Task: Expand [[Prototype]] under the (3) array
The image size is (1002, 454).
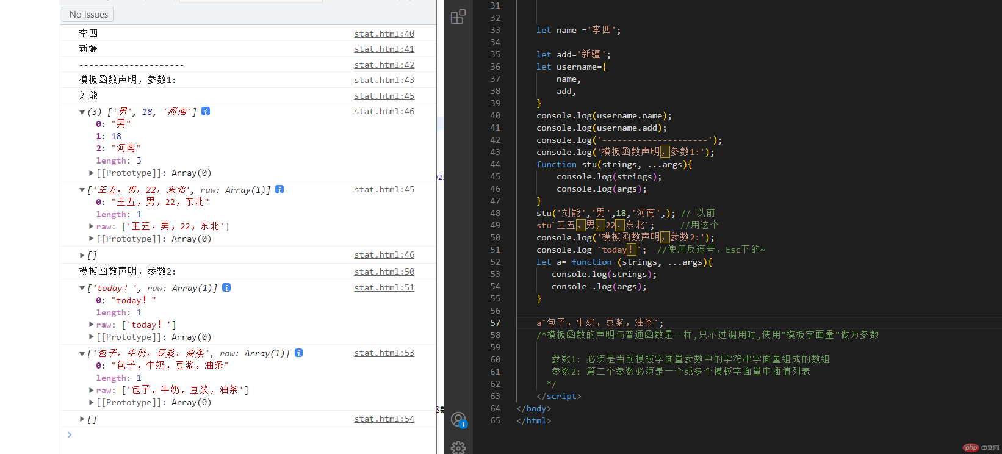Action: (x=92, y=173)
